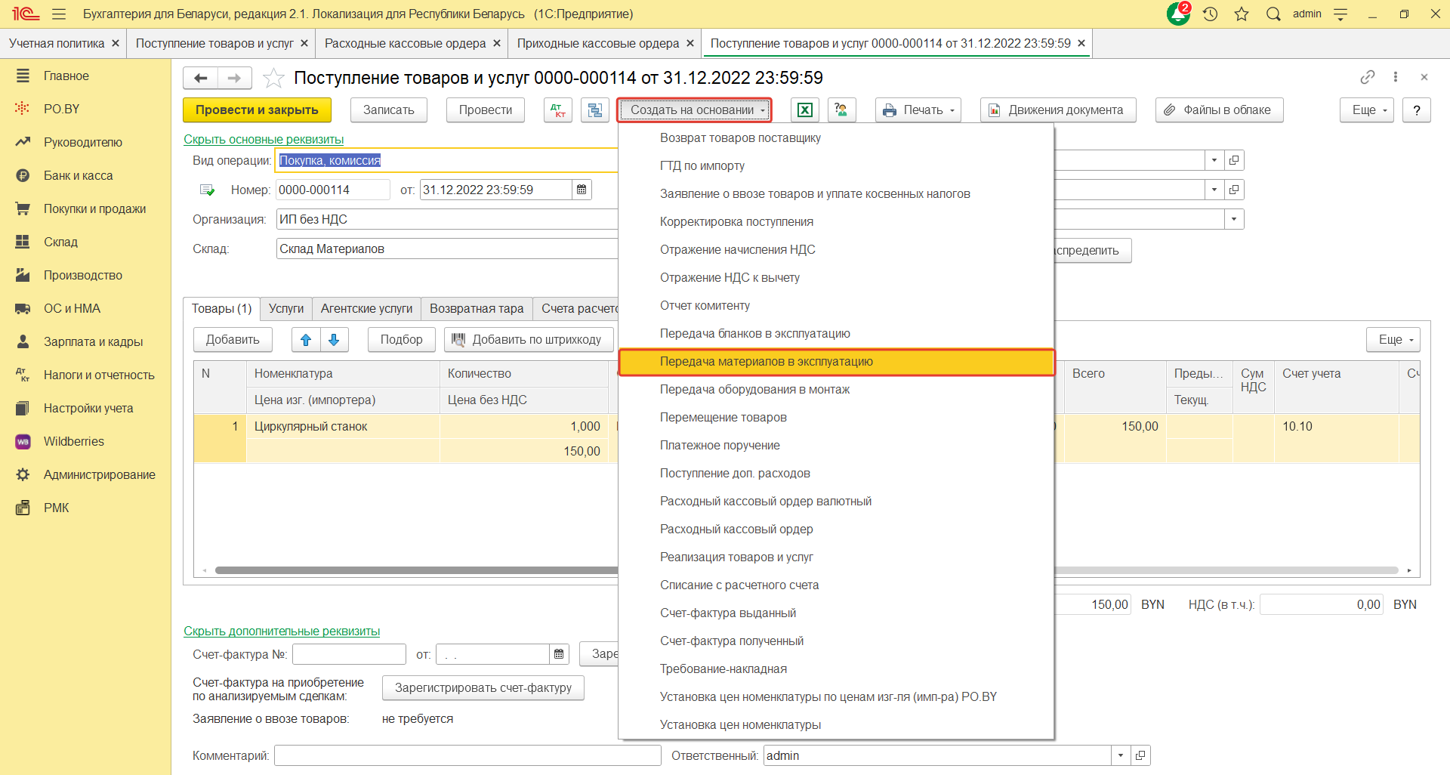
Task: Click the copy link icon for document
Action: tap(1367, 77)
